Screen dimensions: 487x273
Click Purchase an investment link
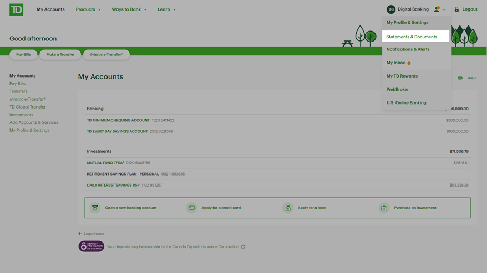(415, 208)
